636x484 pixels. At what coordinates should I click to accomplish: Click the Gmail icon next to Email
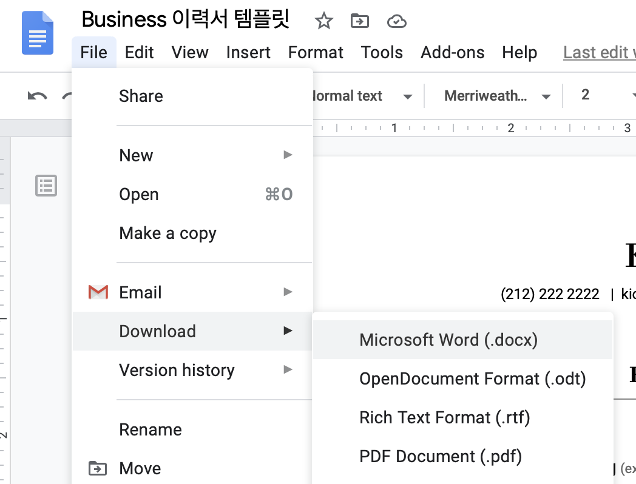98,292
